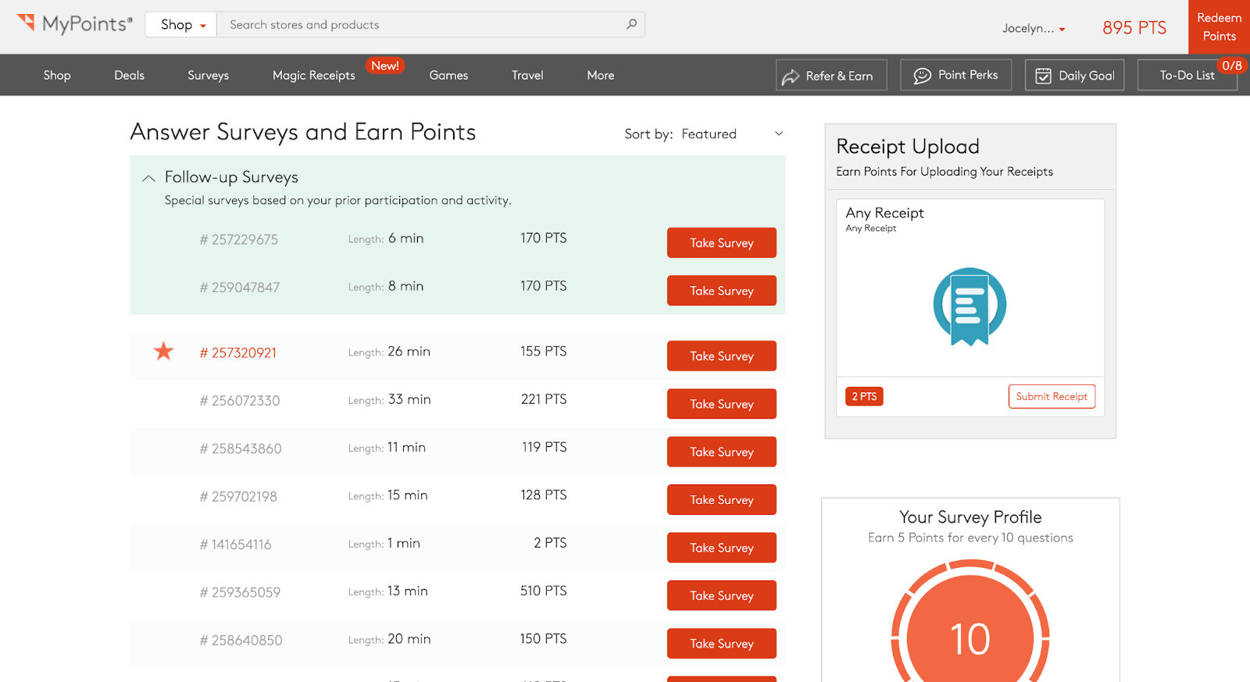The width and height of the screenshot is (1250, 682).
Task: Open the Point Perks button
Action: pos(955,75)
